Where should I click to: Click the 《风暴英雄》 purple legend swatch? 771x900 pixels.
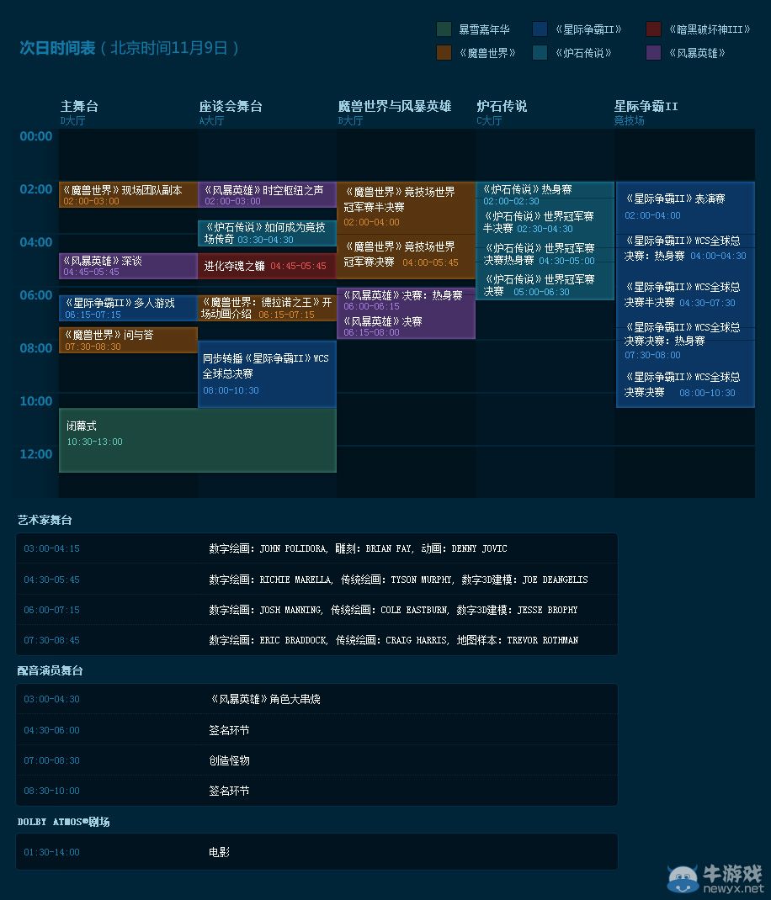pos(653,53)
